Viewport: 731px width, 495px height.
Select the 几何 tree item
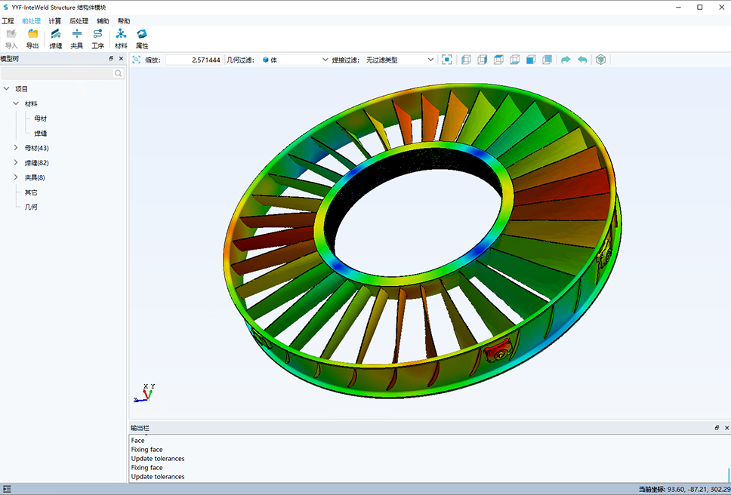(31, 207)
